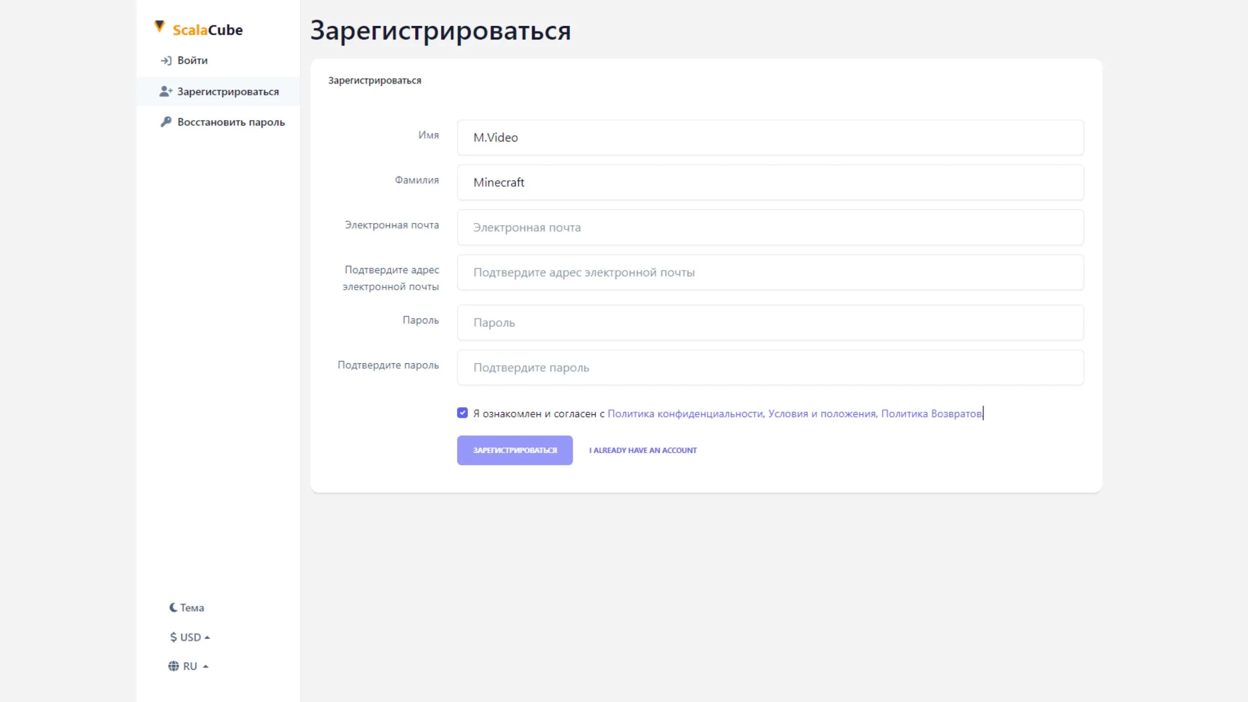Click the dollar sign currency icon

pyautogui.click(x=173, y=637)
